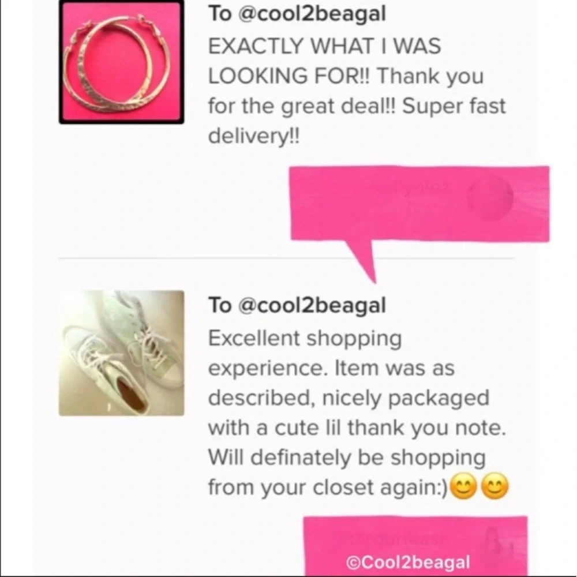Click 'with a cute lil thank you note' line
This screenshot has height=577, width=577.
click(x=357, y=428)
